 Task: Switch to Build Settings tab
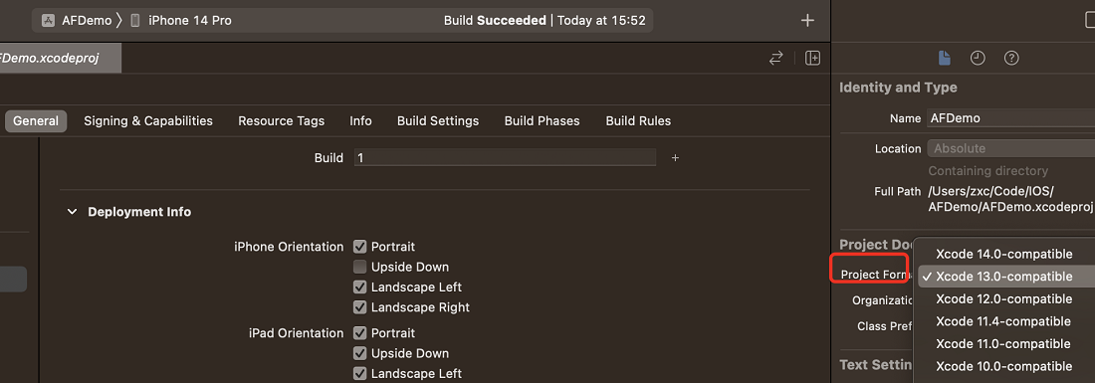[438, 120]
